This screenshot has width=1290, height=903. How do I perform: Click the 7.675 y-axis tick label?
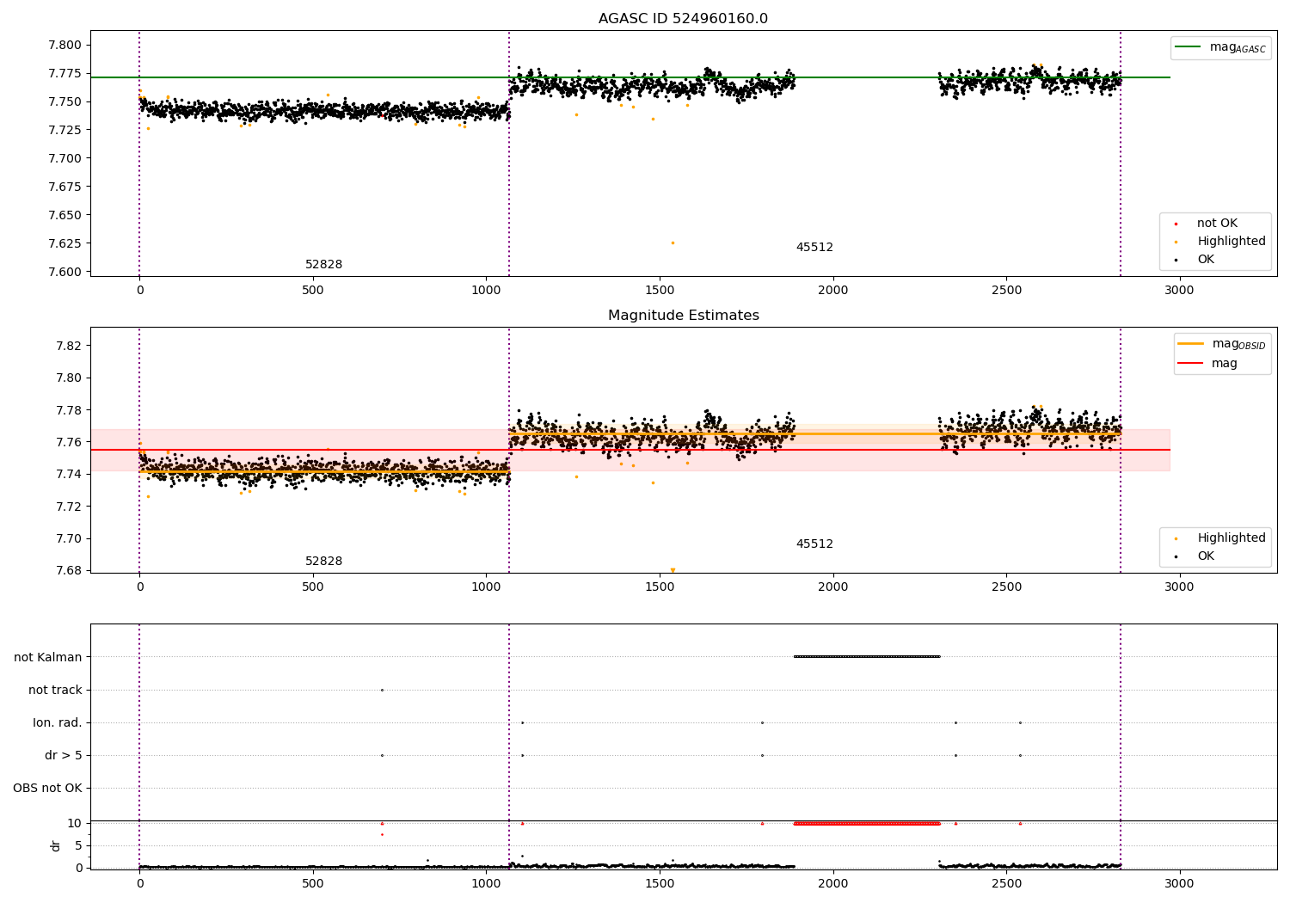tap(64, 187)
